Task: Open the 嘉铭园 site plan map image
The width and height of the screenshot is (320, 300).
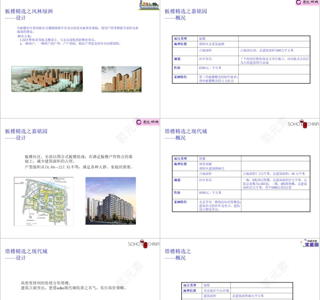Action: click(x=38, y=201)
